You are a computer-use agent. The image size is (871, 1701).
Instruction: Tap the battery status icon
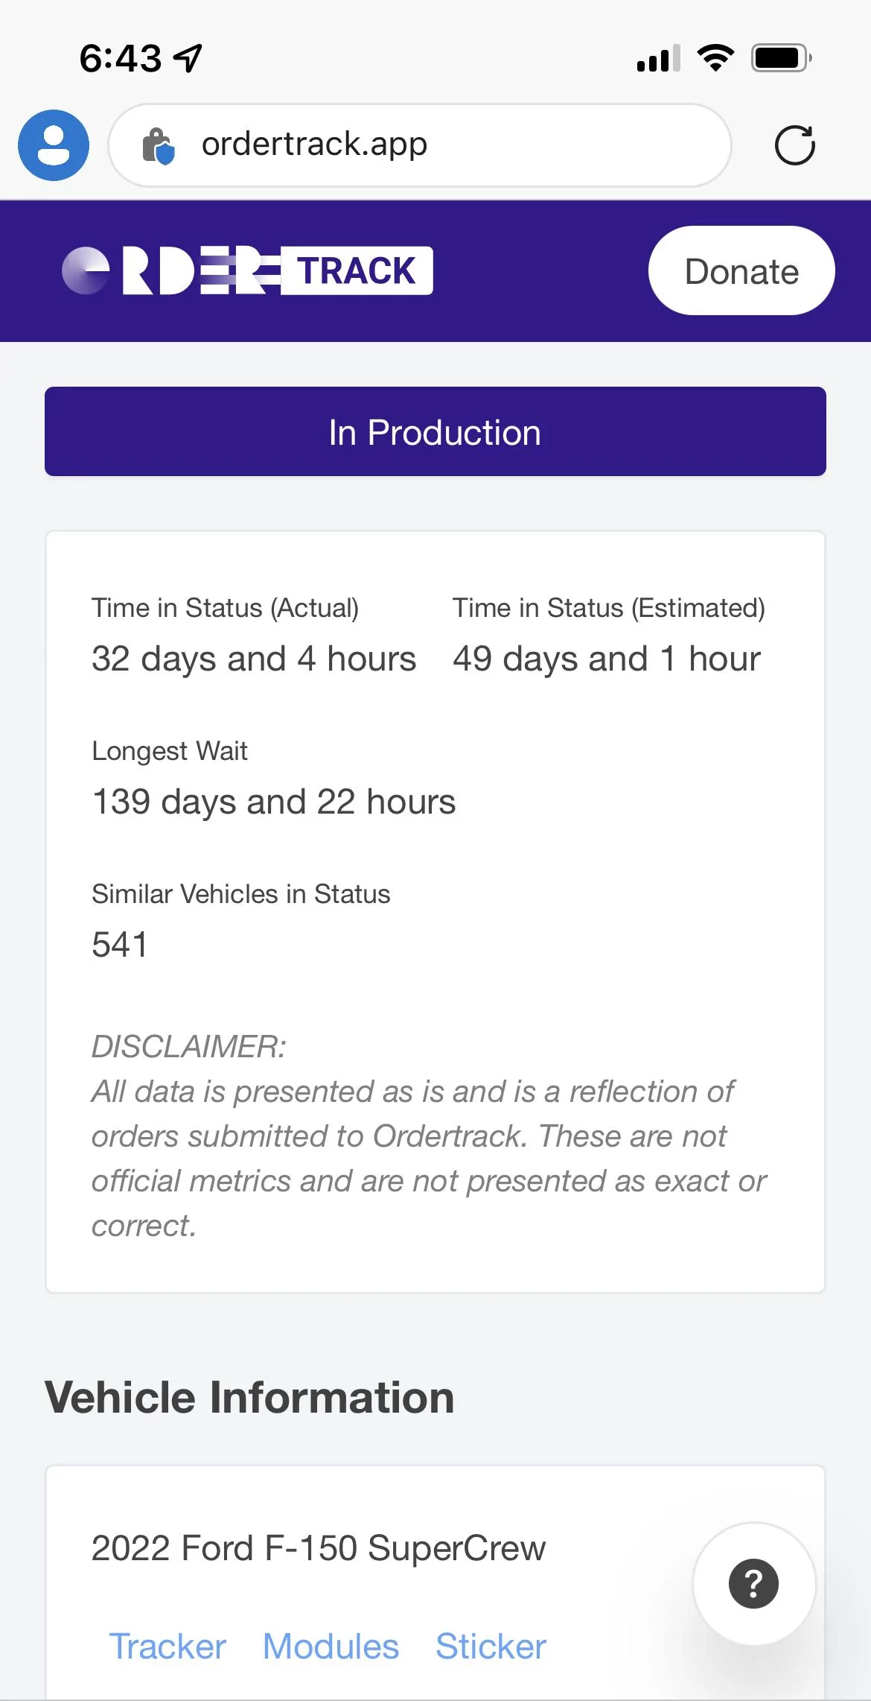click(x=781, y=57)
